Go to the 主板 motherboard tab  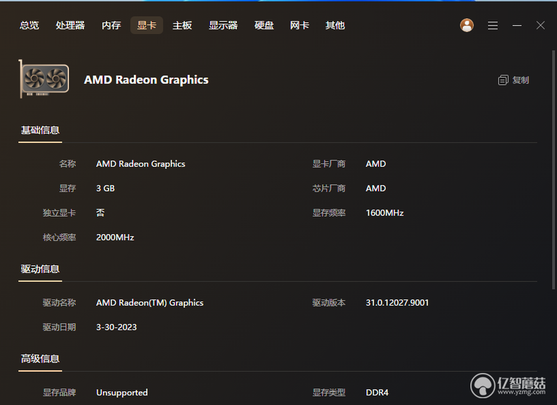pos(182,25)
